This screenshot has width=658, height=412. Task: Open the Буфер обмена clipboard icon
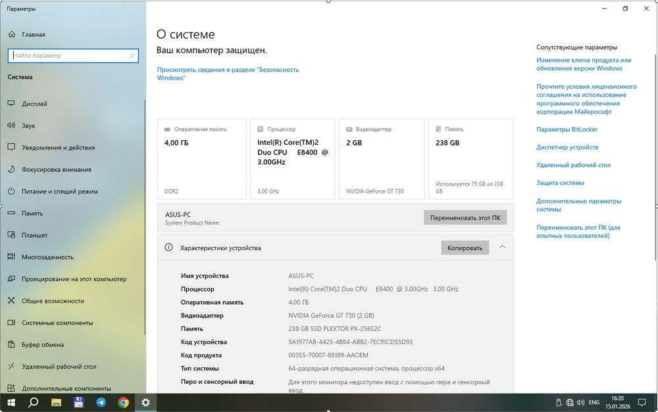tap(12, 344)
